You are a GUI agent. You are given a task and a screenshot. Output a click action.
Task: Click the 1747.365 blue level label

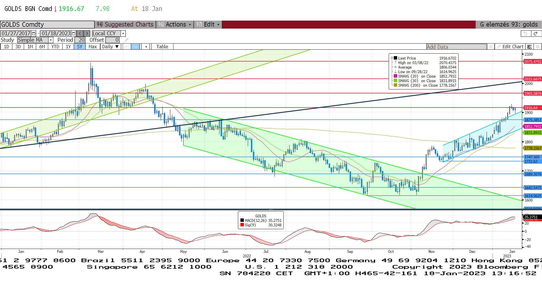[532, 157]
